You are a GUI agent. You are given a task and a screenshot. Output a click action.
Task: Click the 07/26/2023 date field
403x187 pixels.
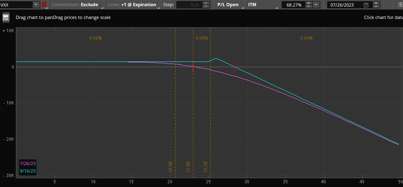point(344,5)
